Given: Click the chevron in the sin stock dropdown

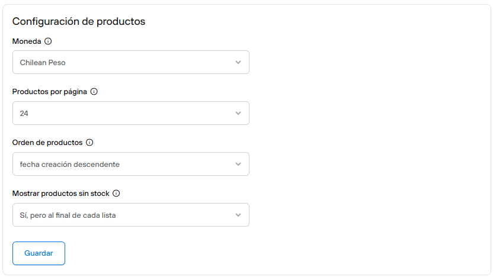Looking at the screenshot, I should 238,215.
